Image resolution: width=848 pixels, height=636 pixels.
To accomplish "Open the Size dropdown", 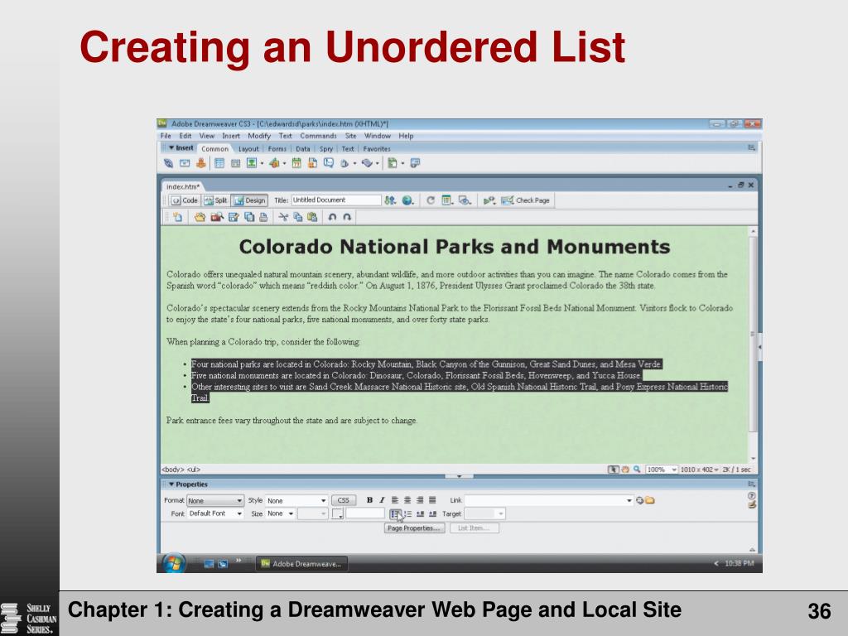I will pos(280,513).
